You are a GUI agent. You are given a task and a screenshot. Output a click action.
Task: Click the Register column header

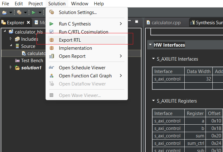coord(195,113)
